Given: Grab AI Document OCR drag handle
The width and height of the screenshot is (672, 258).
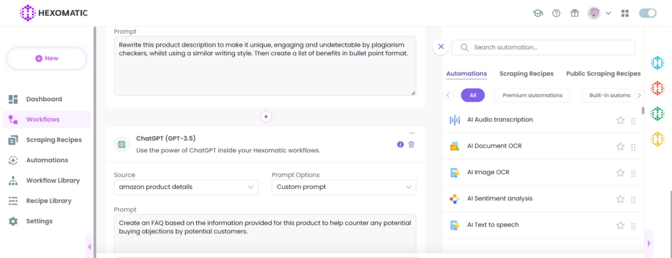Looking at the screenshot, I should (x=633, y=147).
